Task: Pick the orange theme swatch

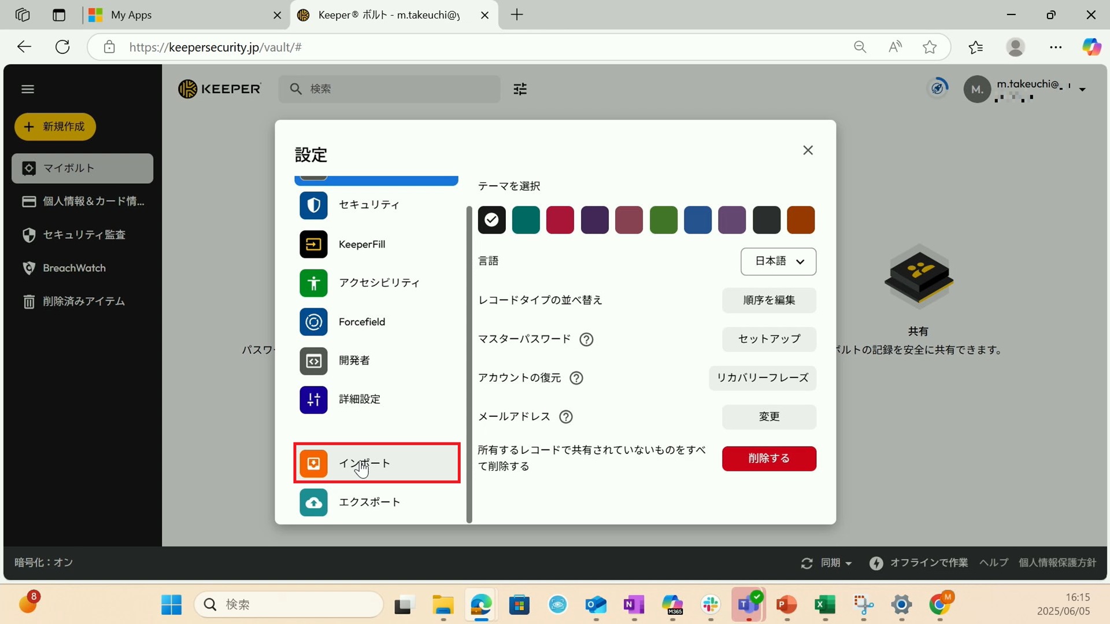Action: coord(801,220)
